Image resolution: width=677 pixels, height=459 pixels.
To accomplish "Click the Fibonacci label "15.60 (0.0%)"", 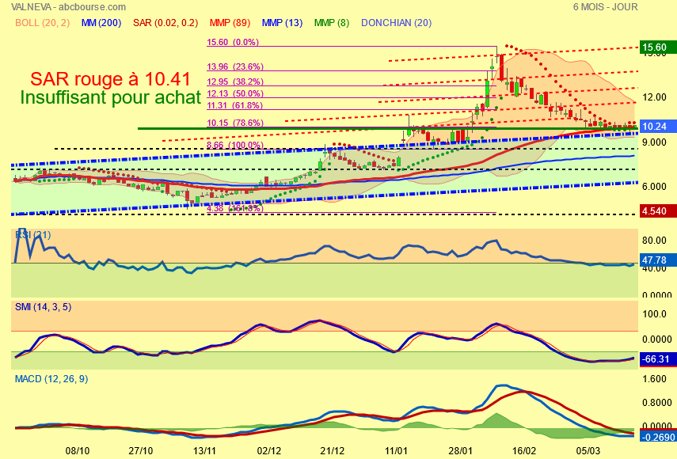I will coord(233,42).
